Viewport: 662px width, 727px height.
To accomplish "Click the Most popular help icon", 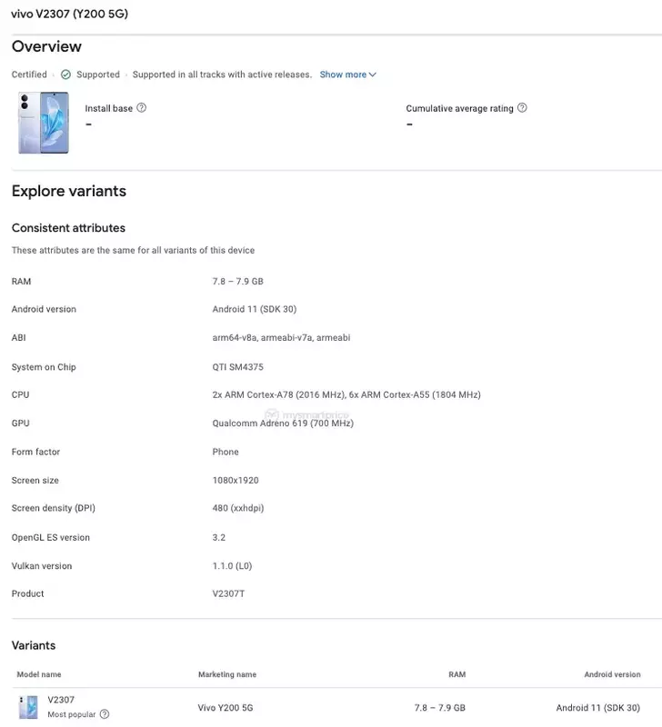I will coord(105,714).
